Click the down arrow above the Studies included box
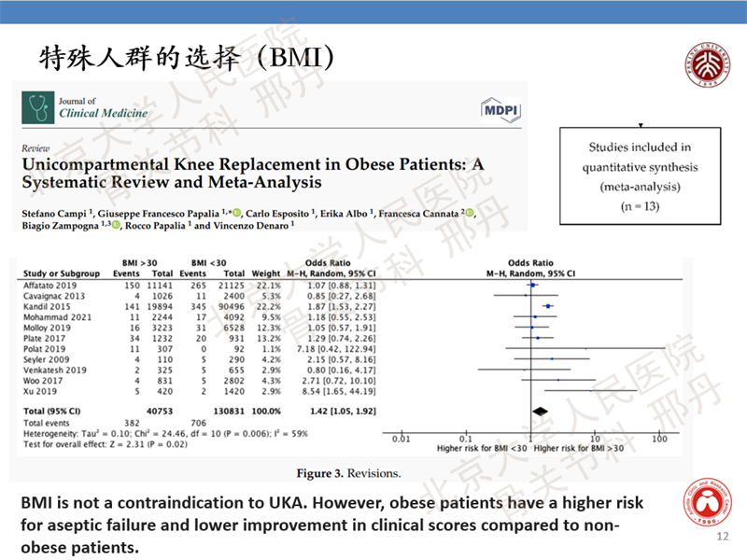This screenshot has width=747, height=560. [x=640, y=124]
